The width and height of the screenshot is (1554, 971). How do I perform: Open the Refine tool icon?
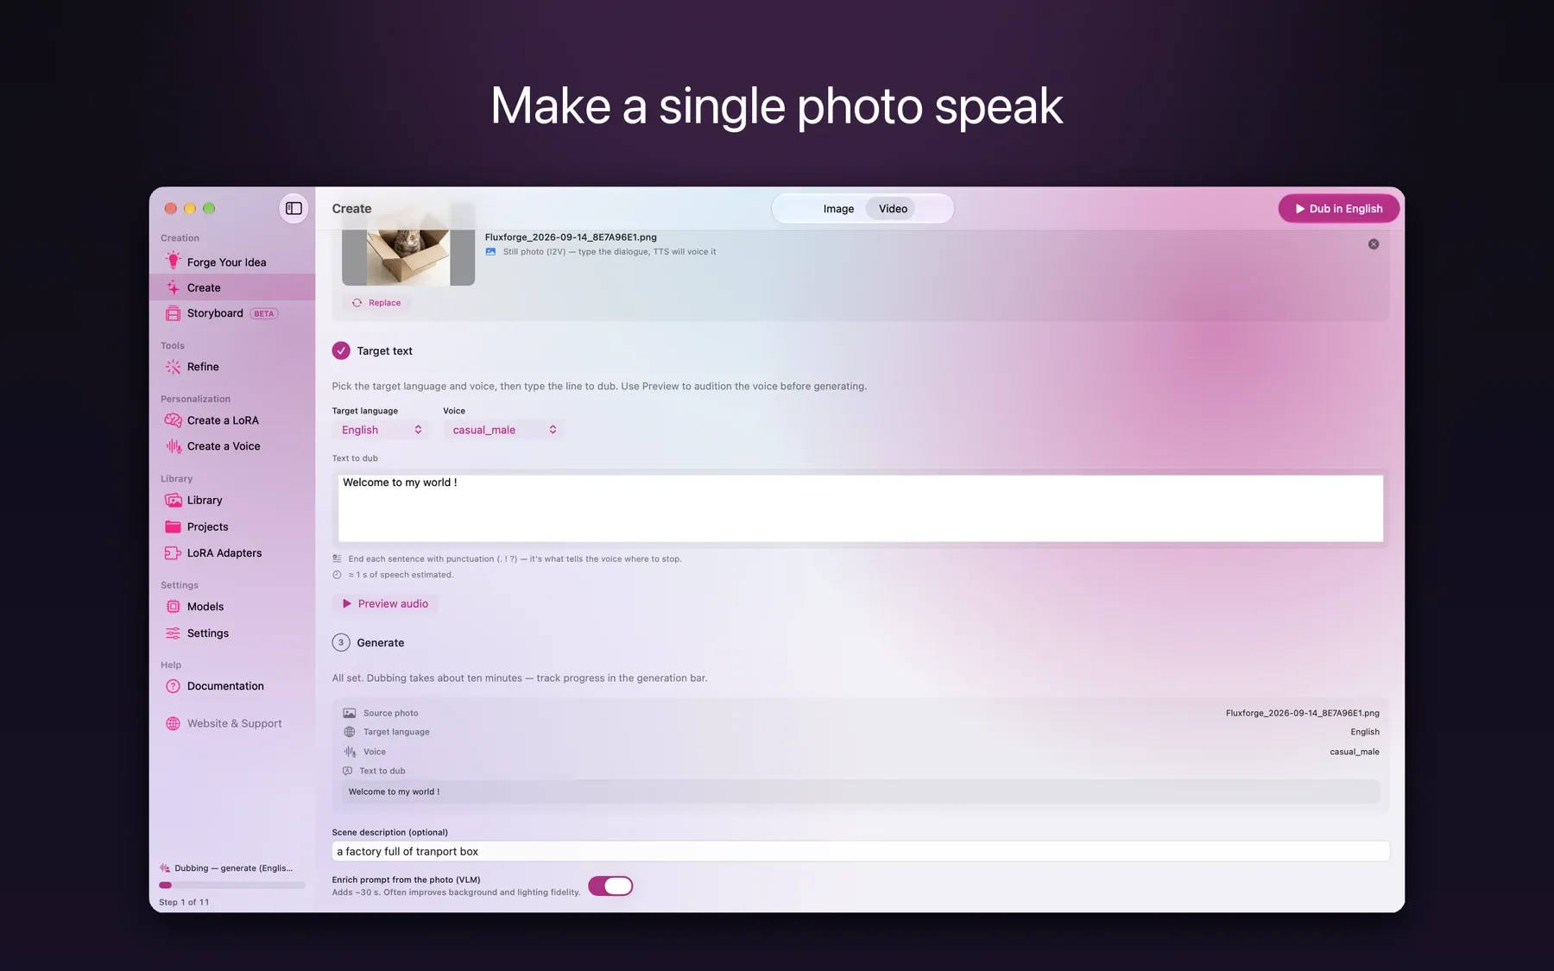pyautogui.click(x=173, y=367)
